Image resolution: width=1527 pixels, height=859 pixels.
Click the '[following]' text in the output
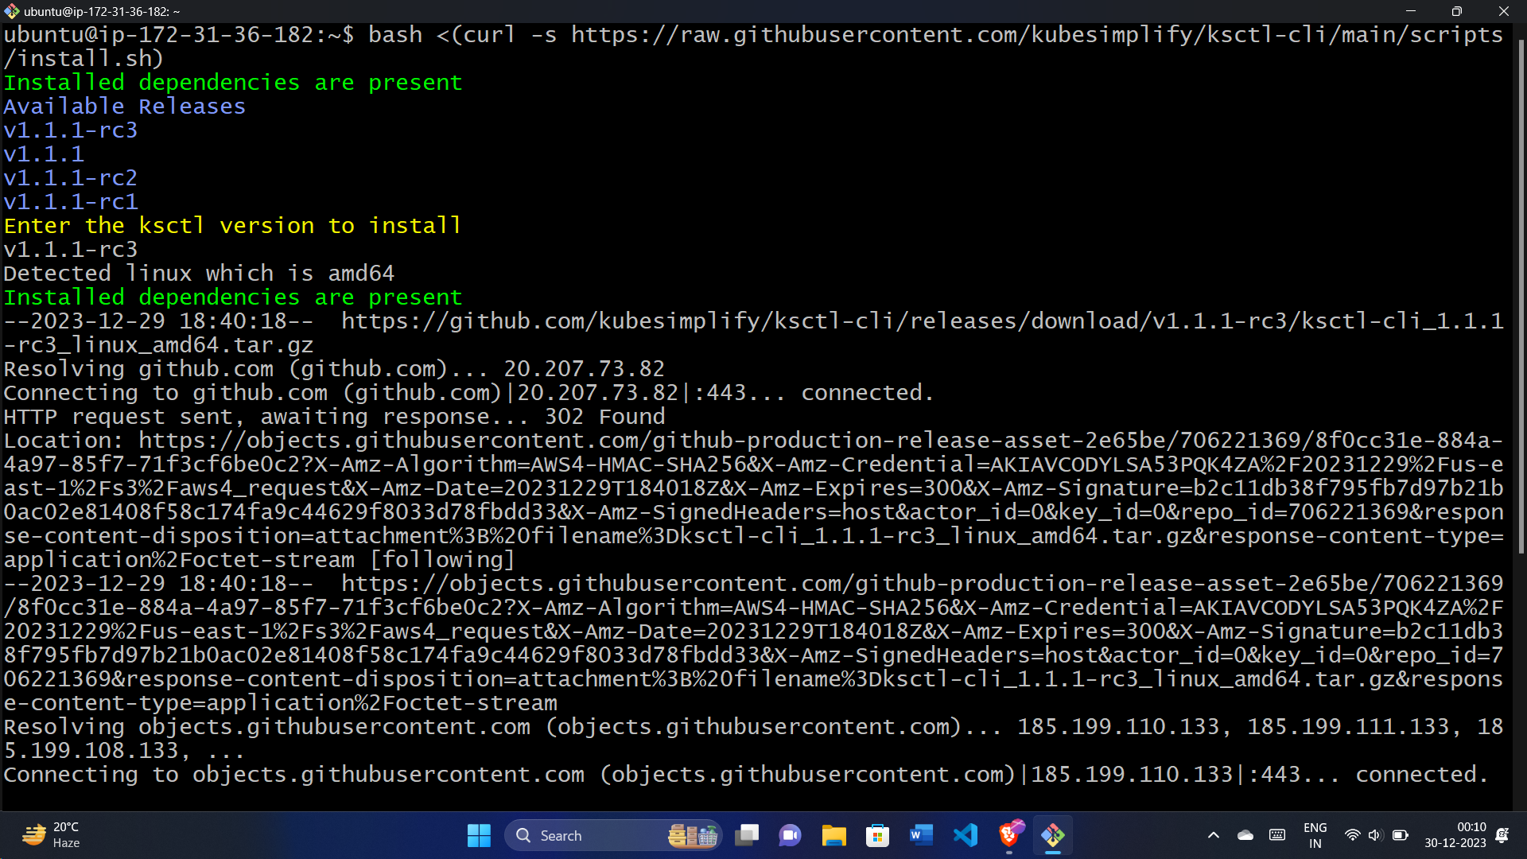click(442, 560)
